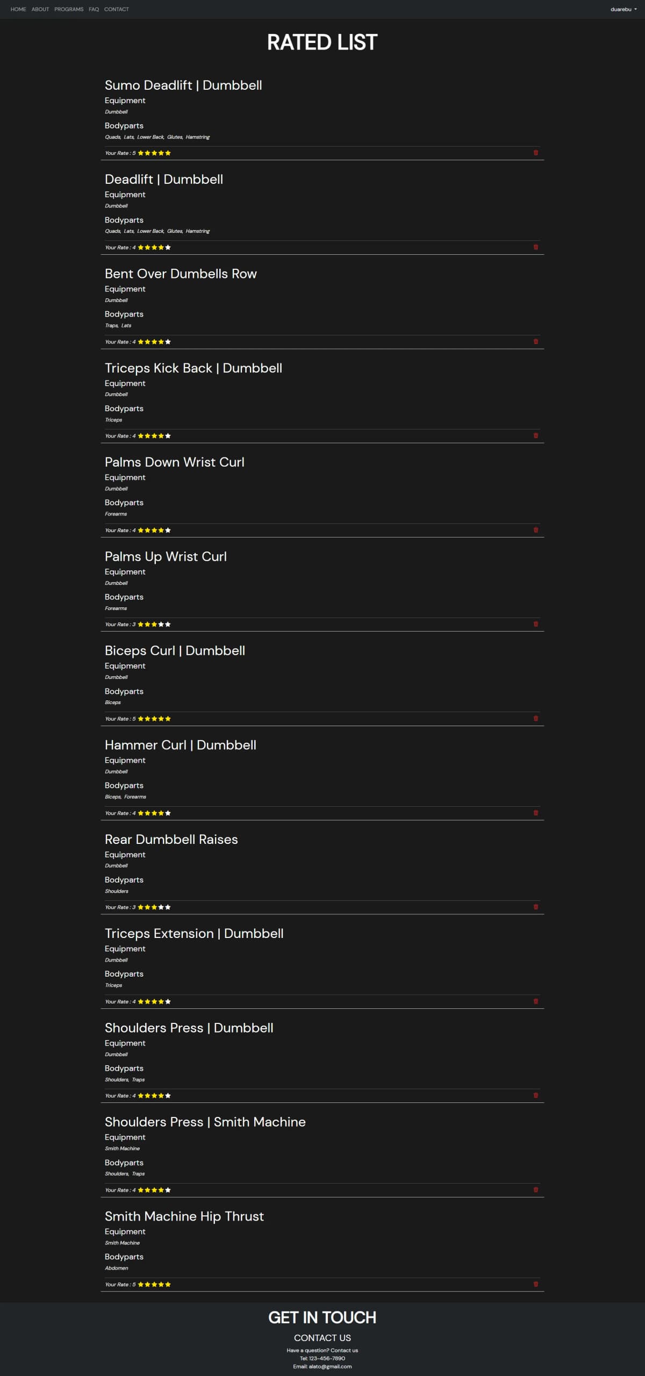Image resolution: width=645 pixels, height=1376 pixels.
Task: Click the Shoulders Press | Dumbbell heading
Action: coord(189,1028)
